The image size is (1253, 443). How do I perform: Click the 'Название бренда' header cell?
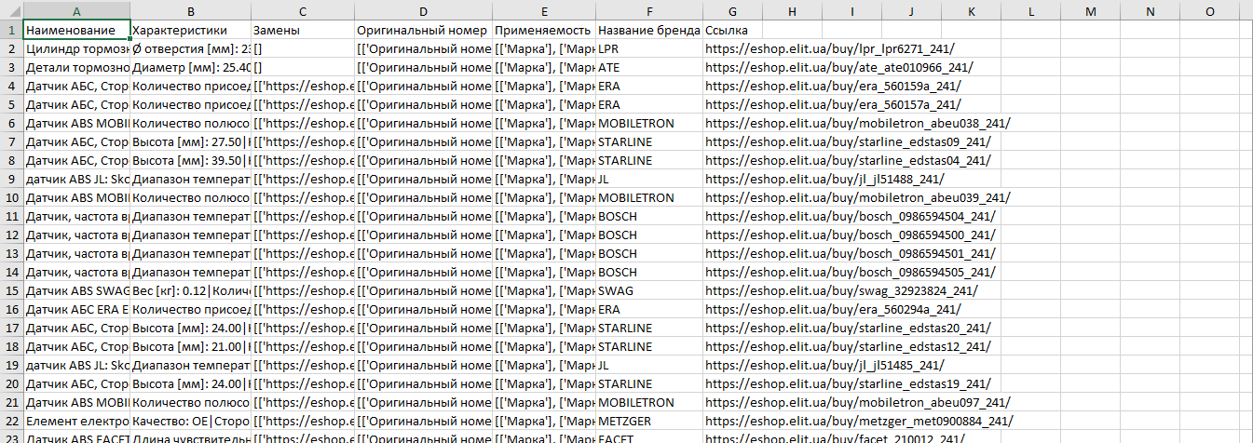[x=648, y=30]
